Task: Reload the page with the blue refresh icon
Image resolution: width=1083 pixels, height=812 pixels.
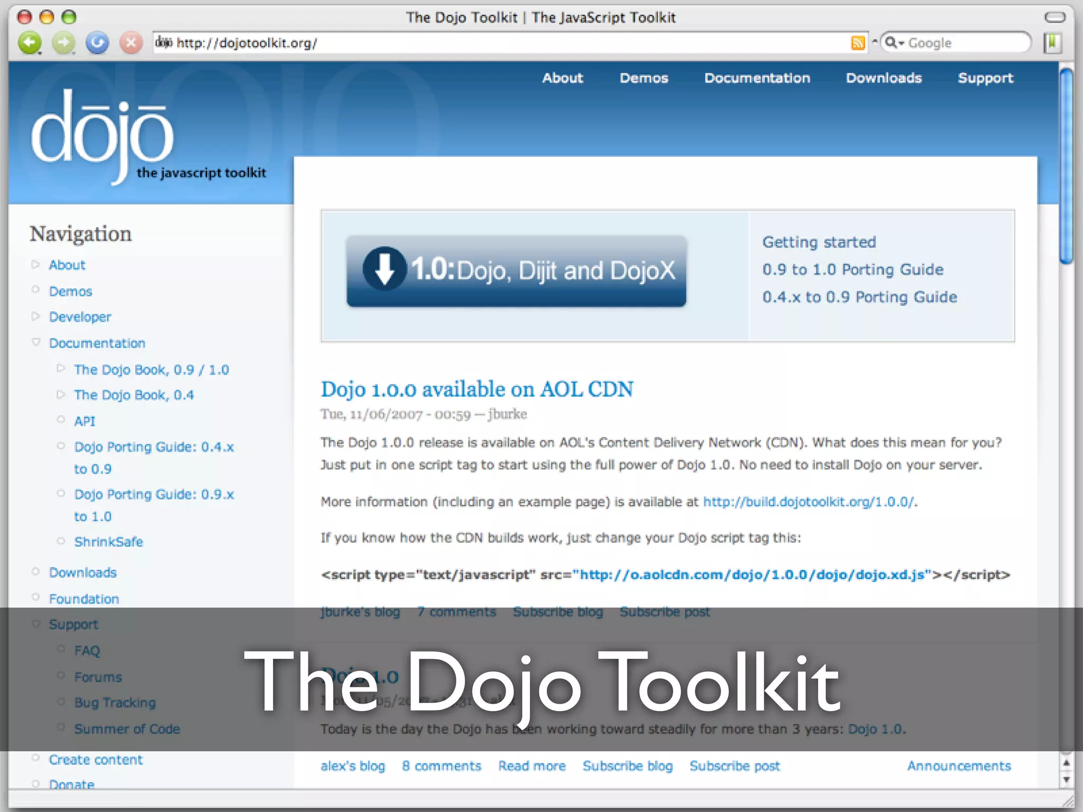Action: (97, 43)
